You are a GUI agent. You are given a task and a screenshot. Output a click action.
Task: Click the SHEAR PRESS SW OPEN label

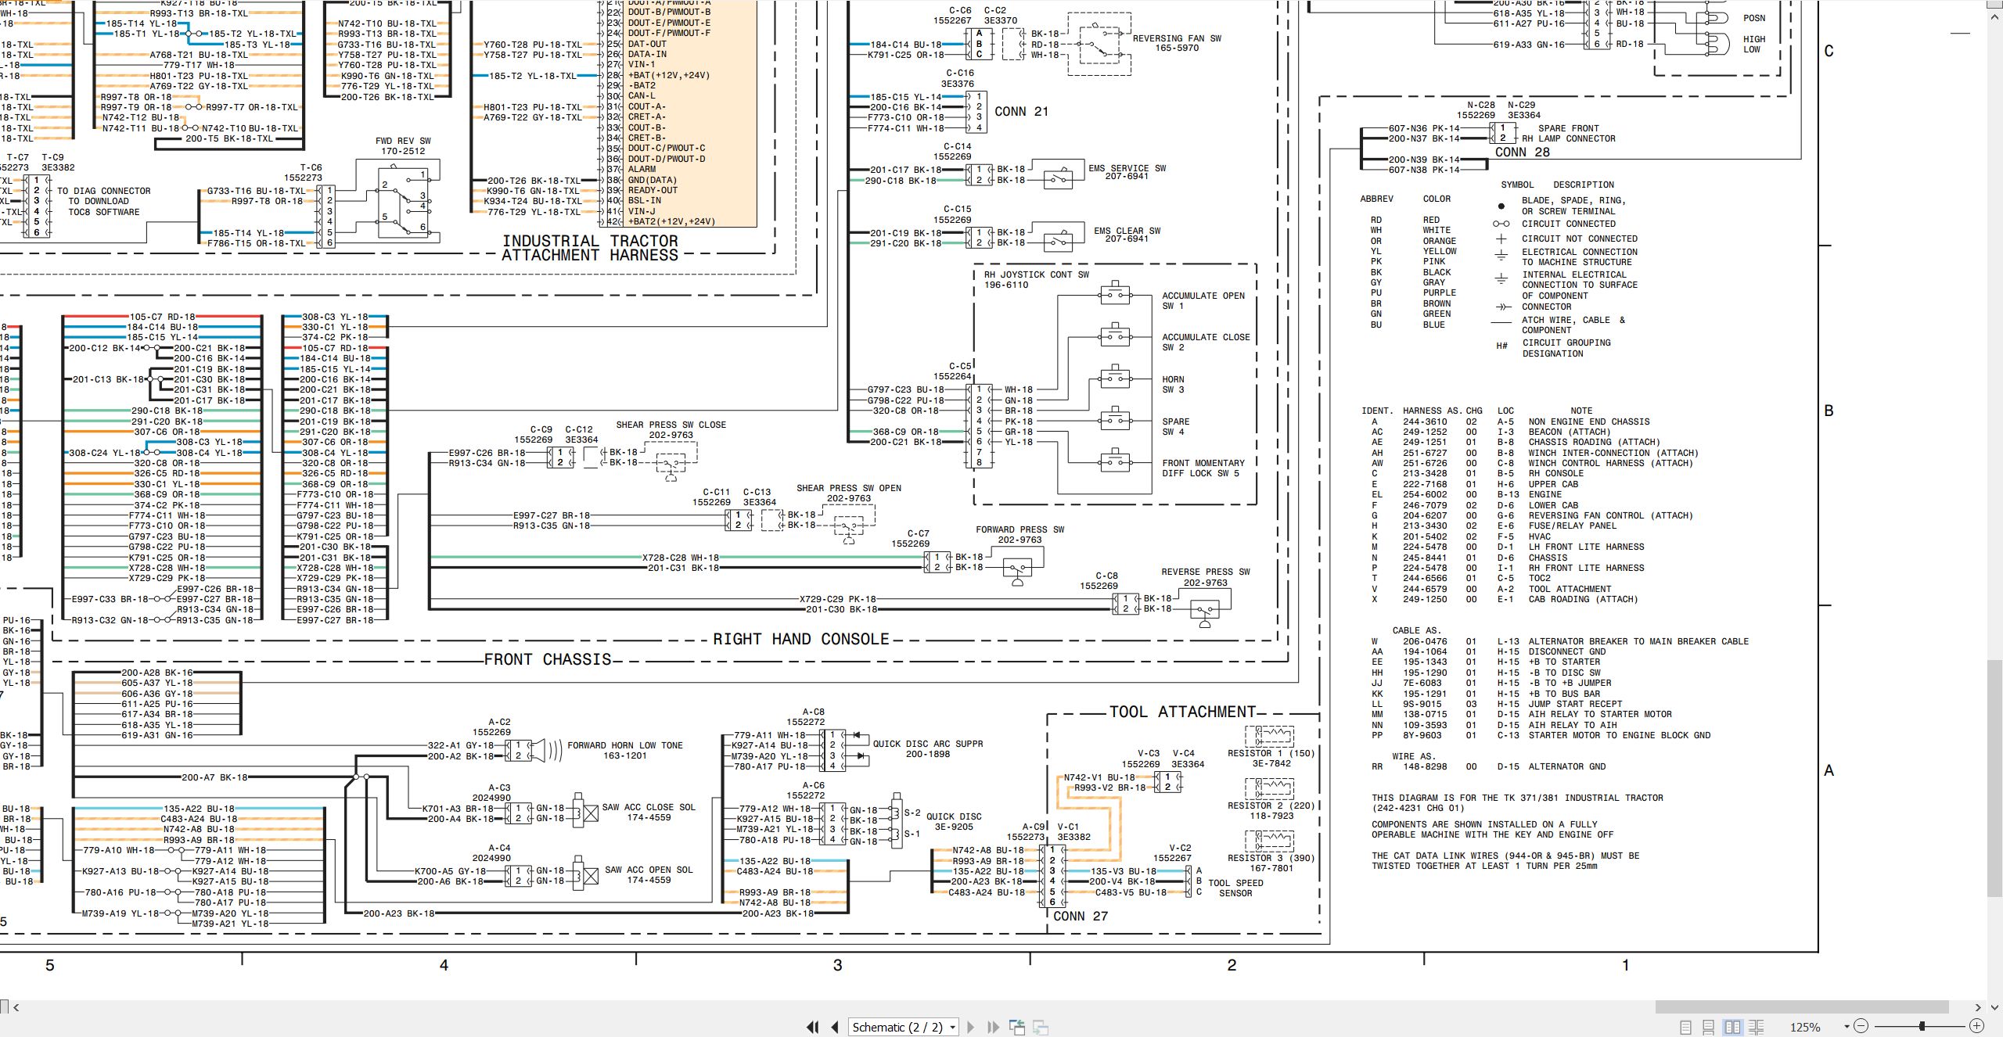pyautogui.click(x=849, y=488)
